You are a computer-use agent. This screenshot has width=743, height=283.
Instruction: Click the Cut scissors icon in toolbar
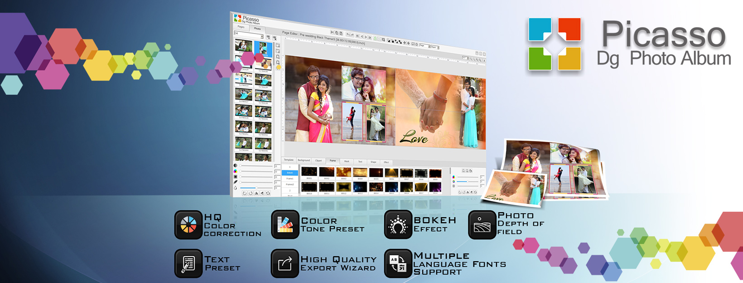(332, 33)
